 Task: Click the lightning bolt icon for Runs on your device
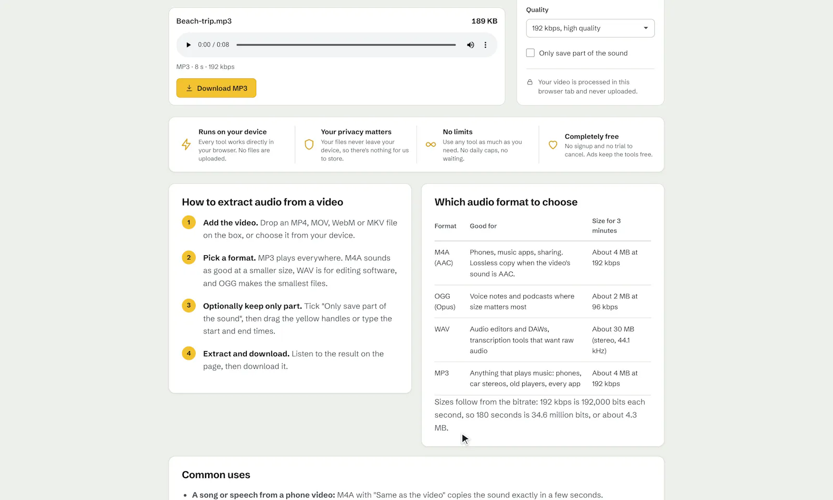[x=186, y=144]
